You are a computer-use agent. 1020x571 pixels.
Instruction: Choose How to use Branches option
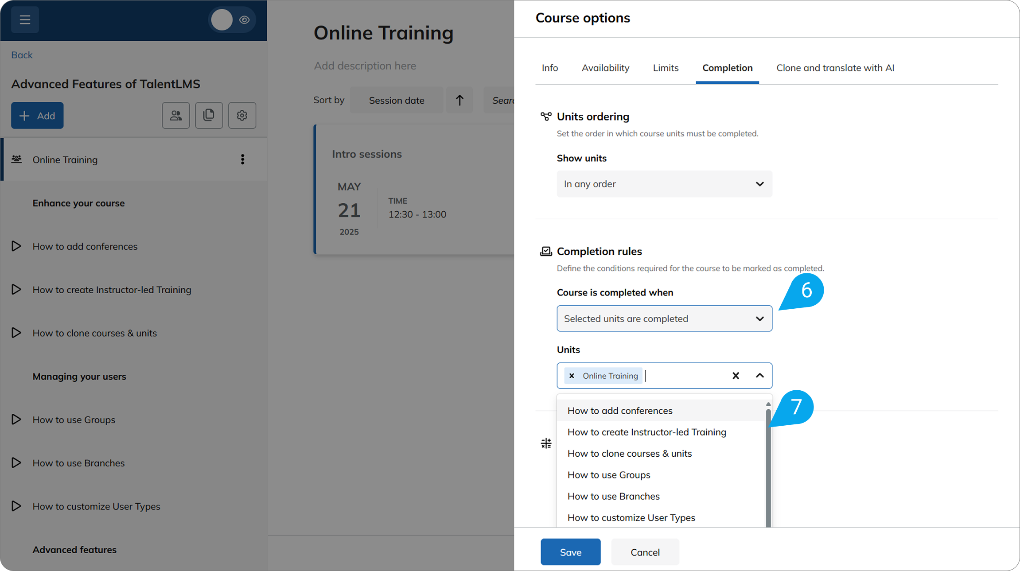click(x=661, y=496)
